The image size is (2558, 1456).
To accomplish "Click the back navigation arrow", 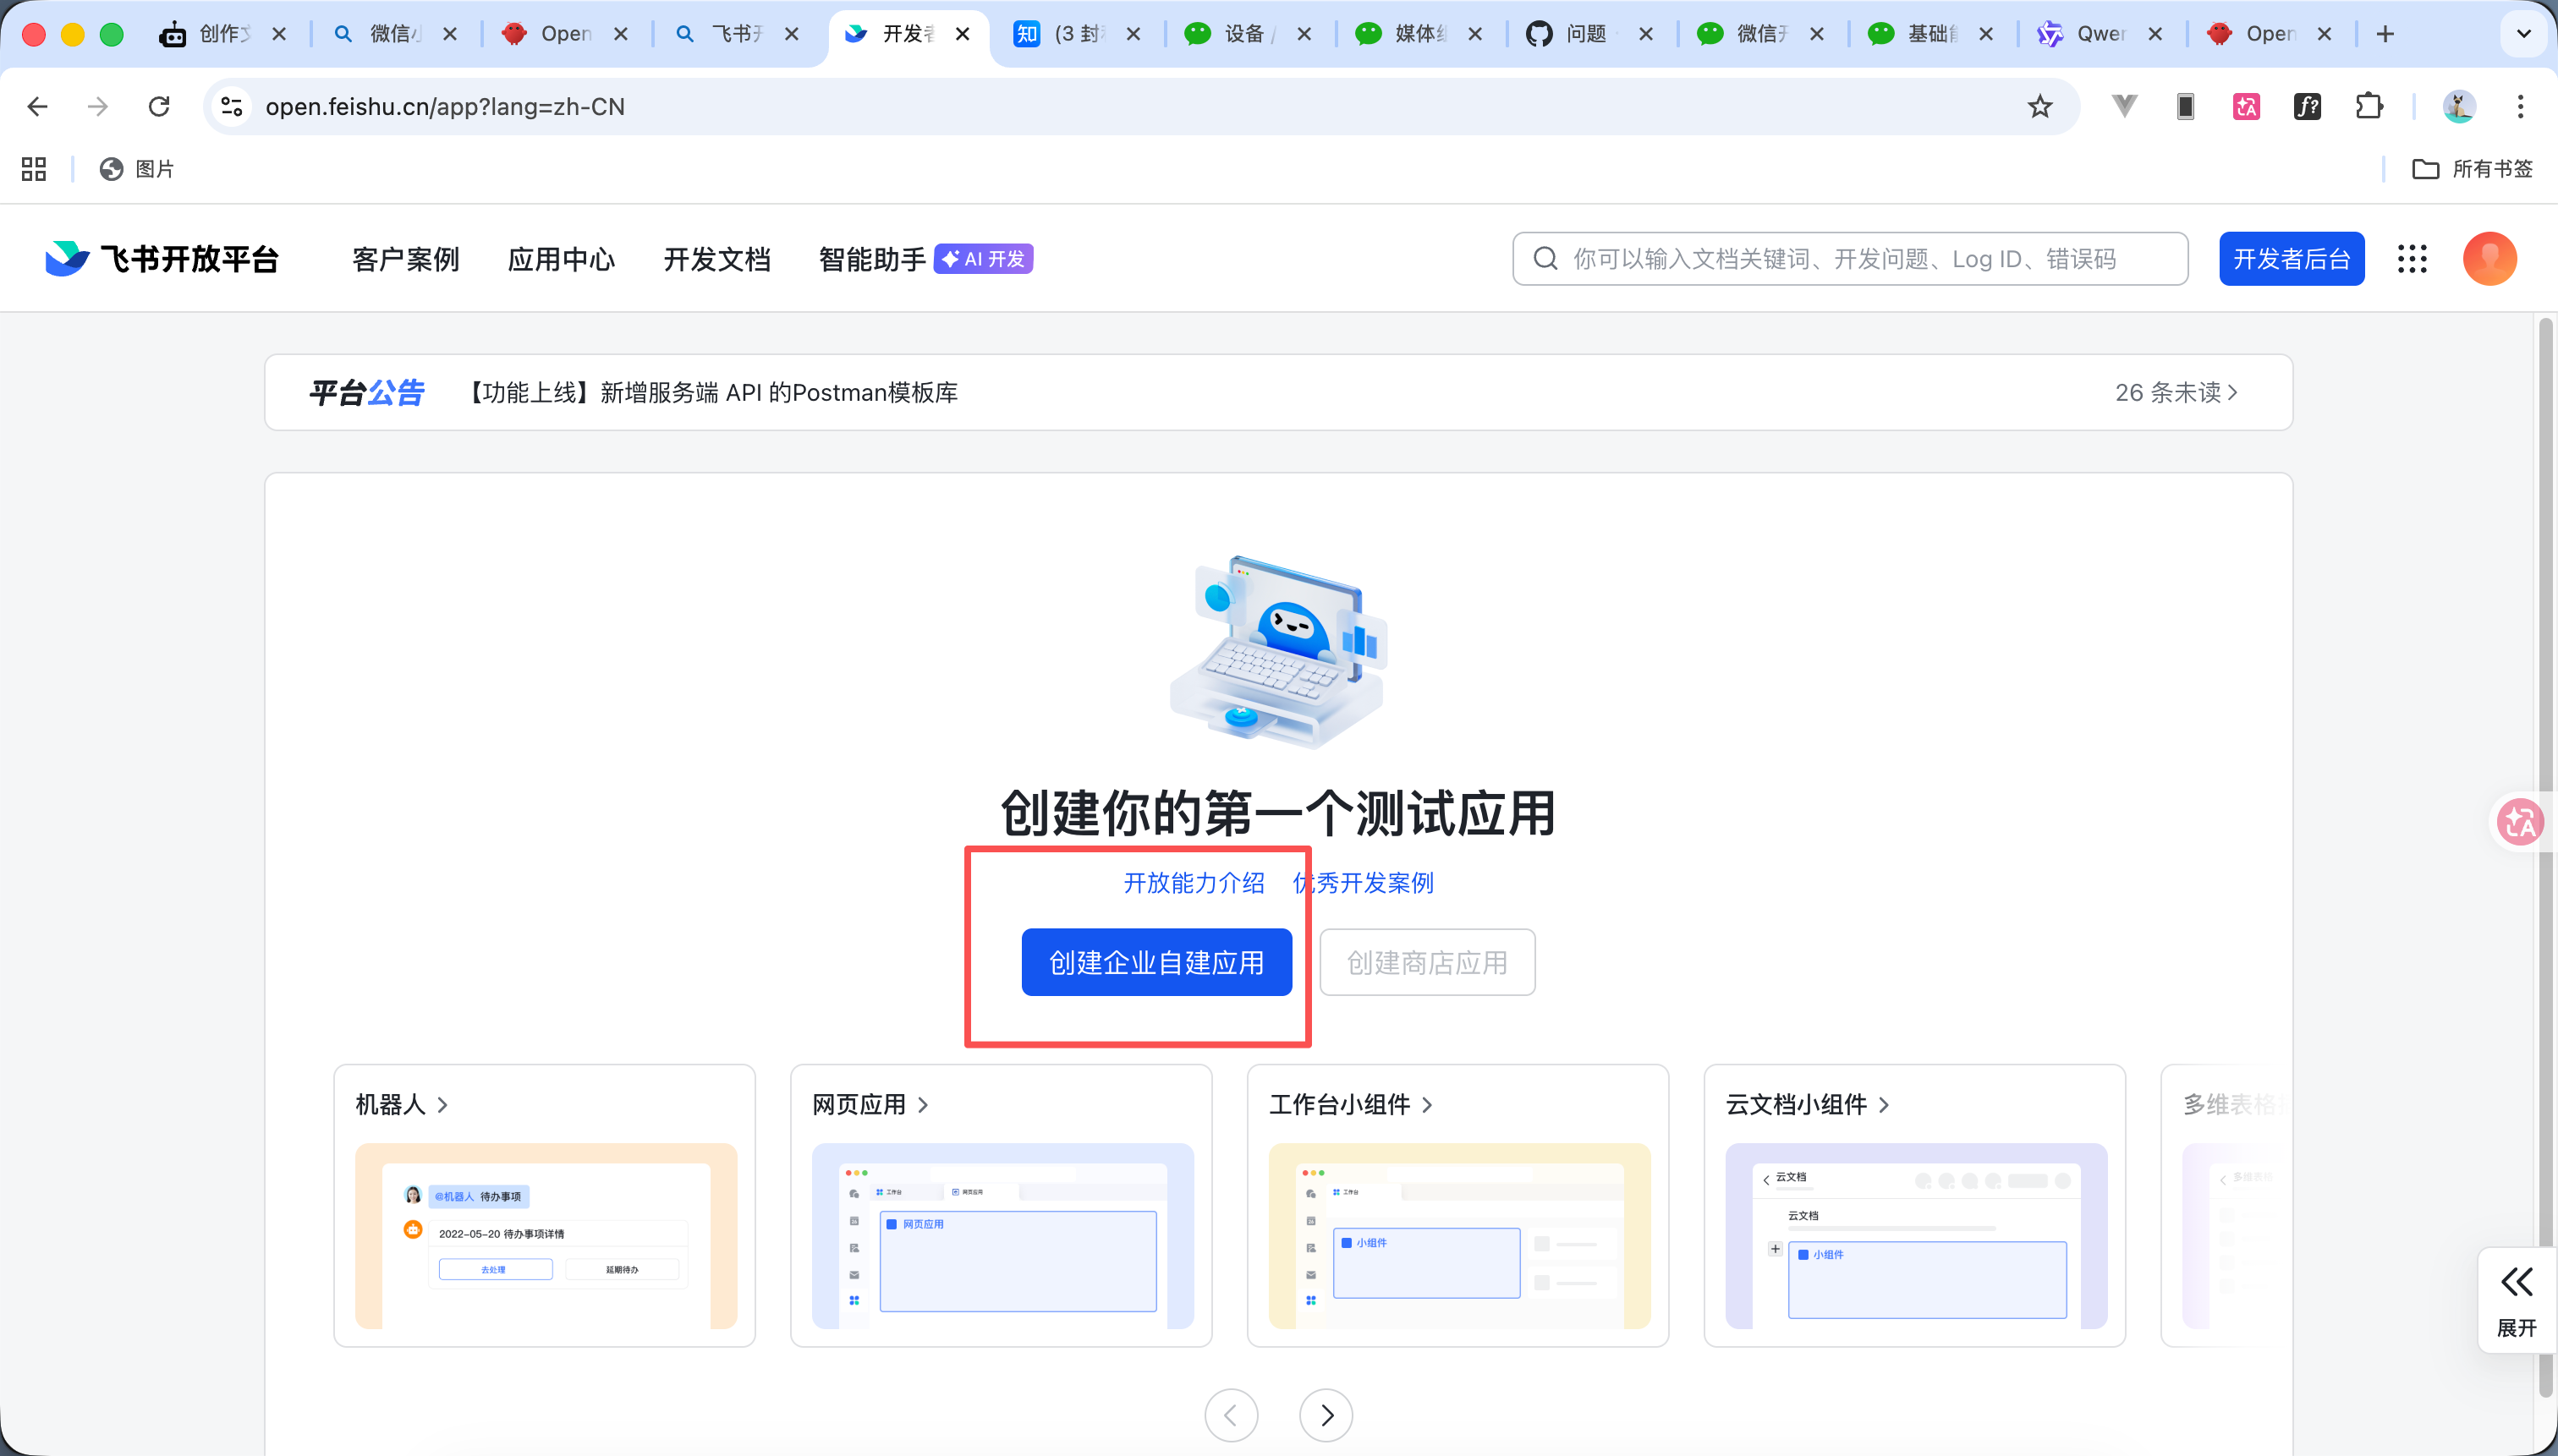I will (x=37, y=106).
